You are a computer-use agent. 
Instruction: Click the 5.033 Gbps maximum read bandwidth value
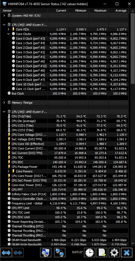99,240
